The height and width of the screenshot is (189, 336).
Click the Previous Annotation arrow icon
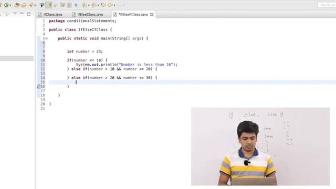94,5
